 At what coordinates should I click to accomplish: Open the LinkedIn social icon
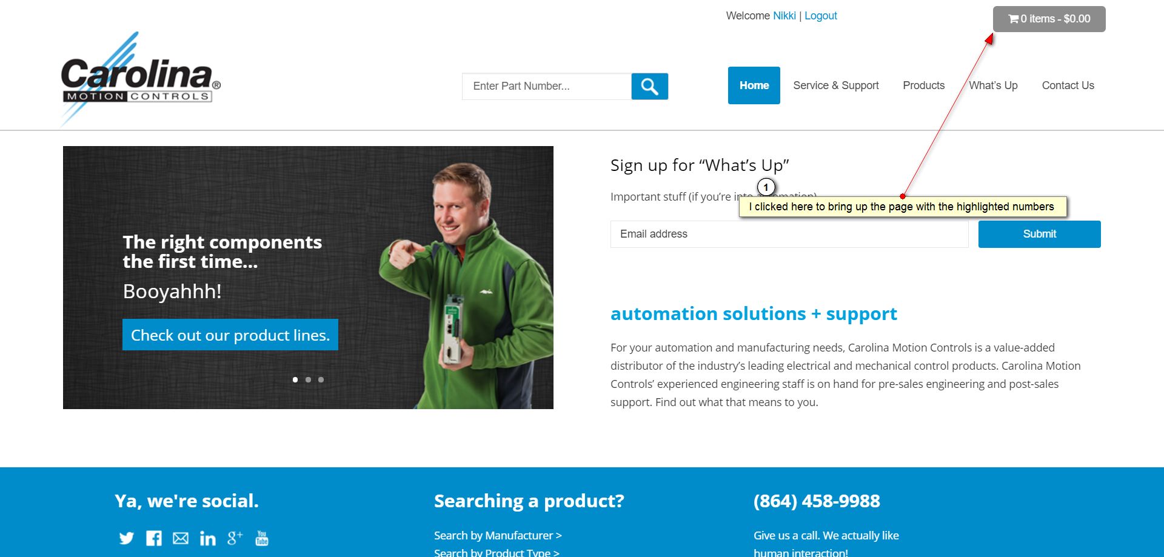207,538
